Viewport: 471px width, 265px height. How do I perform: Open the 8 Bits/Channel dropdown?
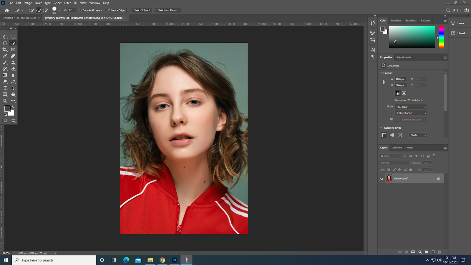pos(411,113)
